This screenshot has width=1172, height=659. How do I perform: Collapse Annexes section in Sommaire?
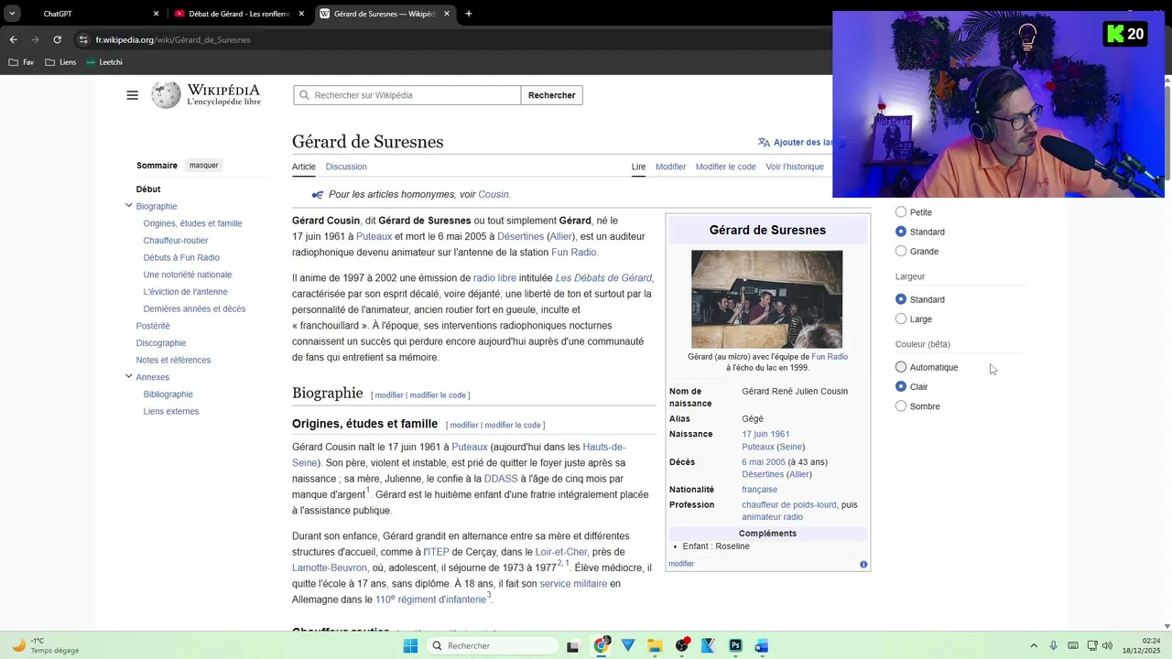point(128,376)
